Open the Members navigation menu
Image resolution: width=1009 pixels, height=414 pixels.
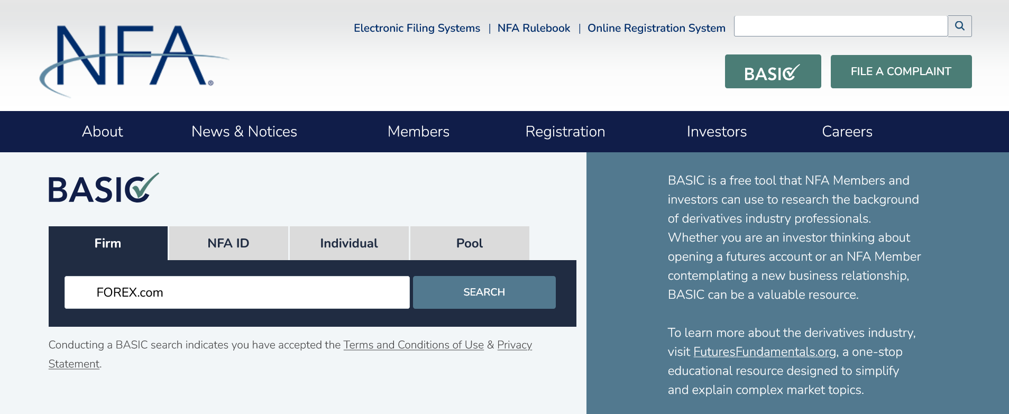click(418, 132)
